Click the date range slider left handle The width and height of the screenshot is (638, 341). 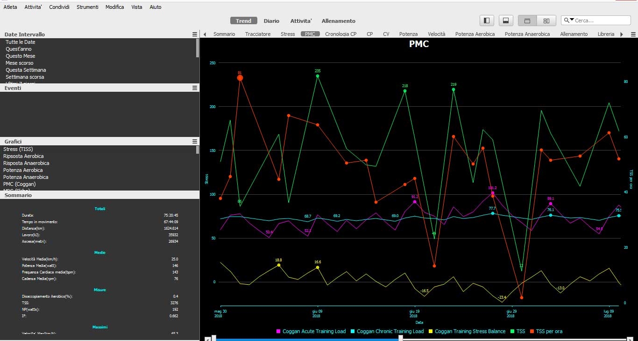click(214, 338)
